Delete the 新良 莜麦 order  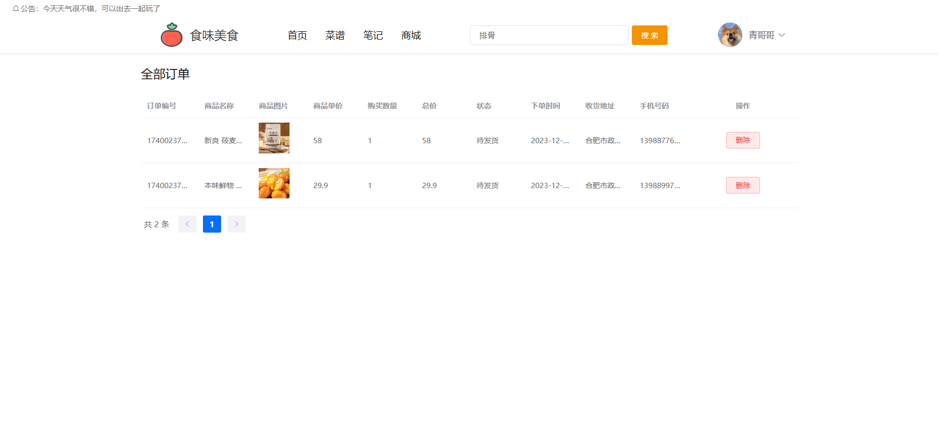(743, 140)
